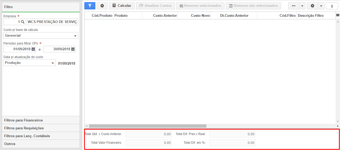Expand Filtros para Lanç. Contábeis section

click(41, 136)
